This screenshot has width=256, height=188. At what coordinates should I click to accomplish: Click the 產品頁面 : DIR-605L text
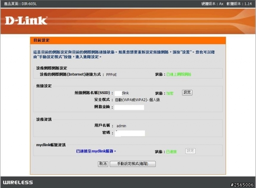20,4
